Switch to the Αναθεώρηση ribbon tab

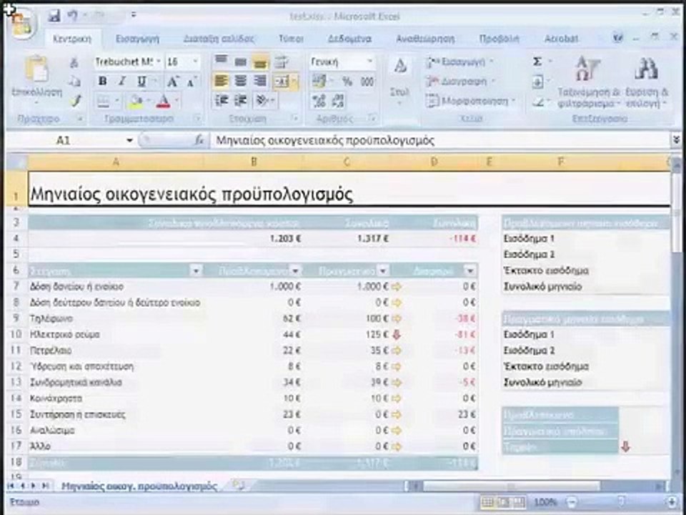click(x=425, y=39)
